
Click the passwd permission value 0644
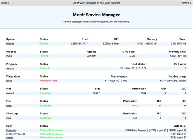click(x=143, y=93)
